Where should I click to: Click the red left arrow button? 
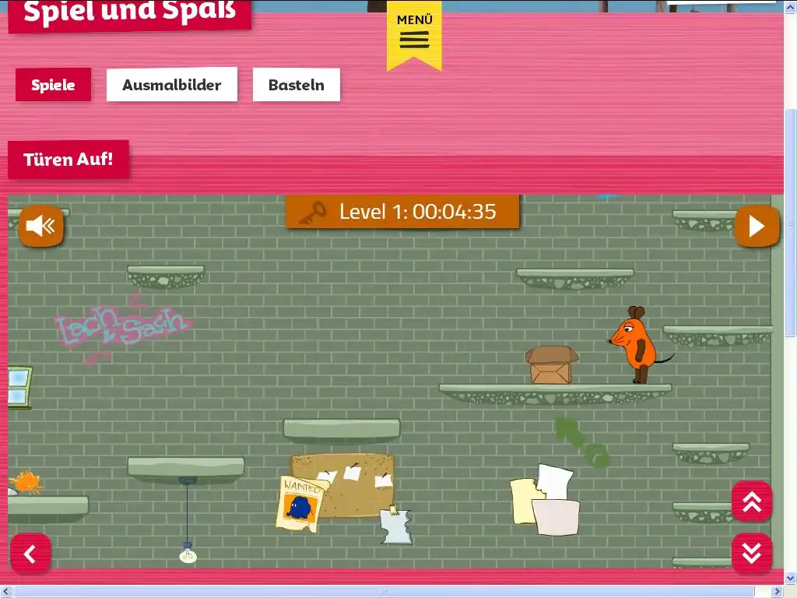point(30,554)
